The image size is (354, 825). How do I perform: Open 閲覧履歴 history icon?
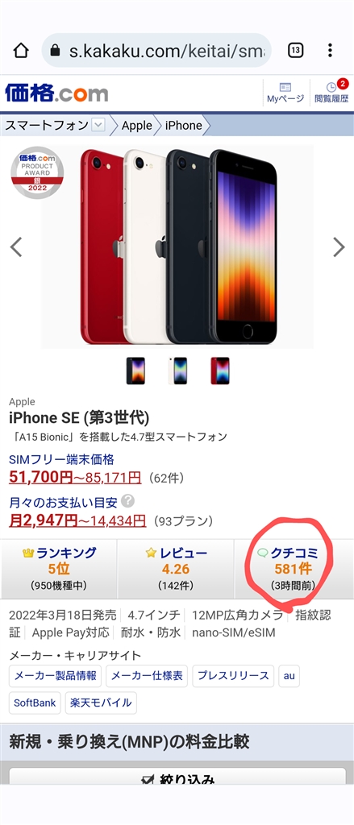(x=331, y=93)
